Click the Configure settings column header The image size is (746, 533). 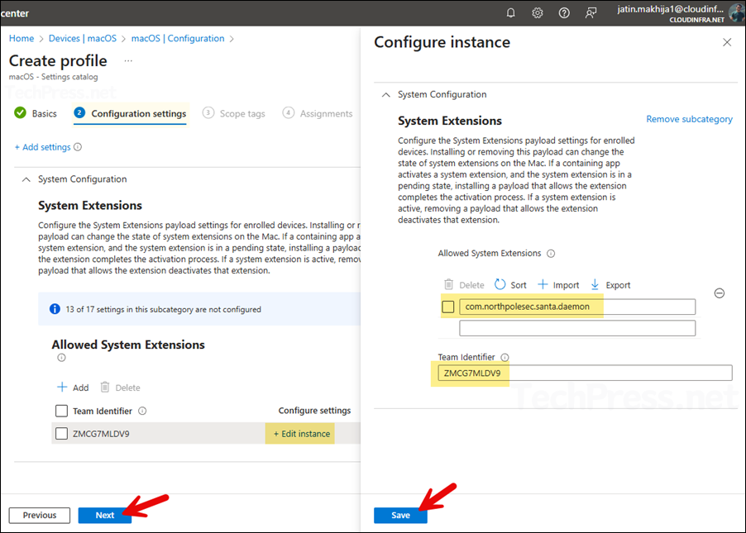314,411
